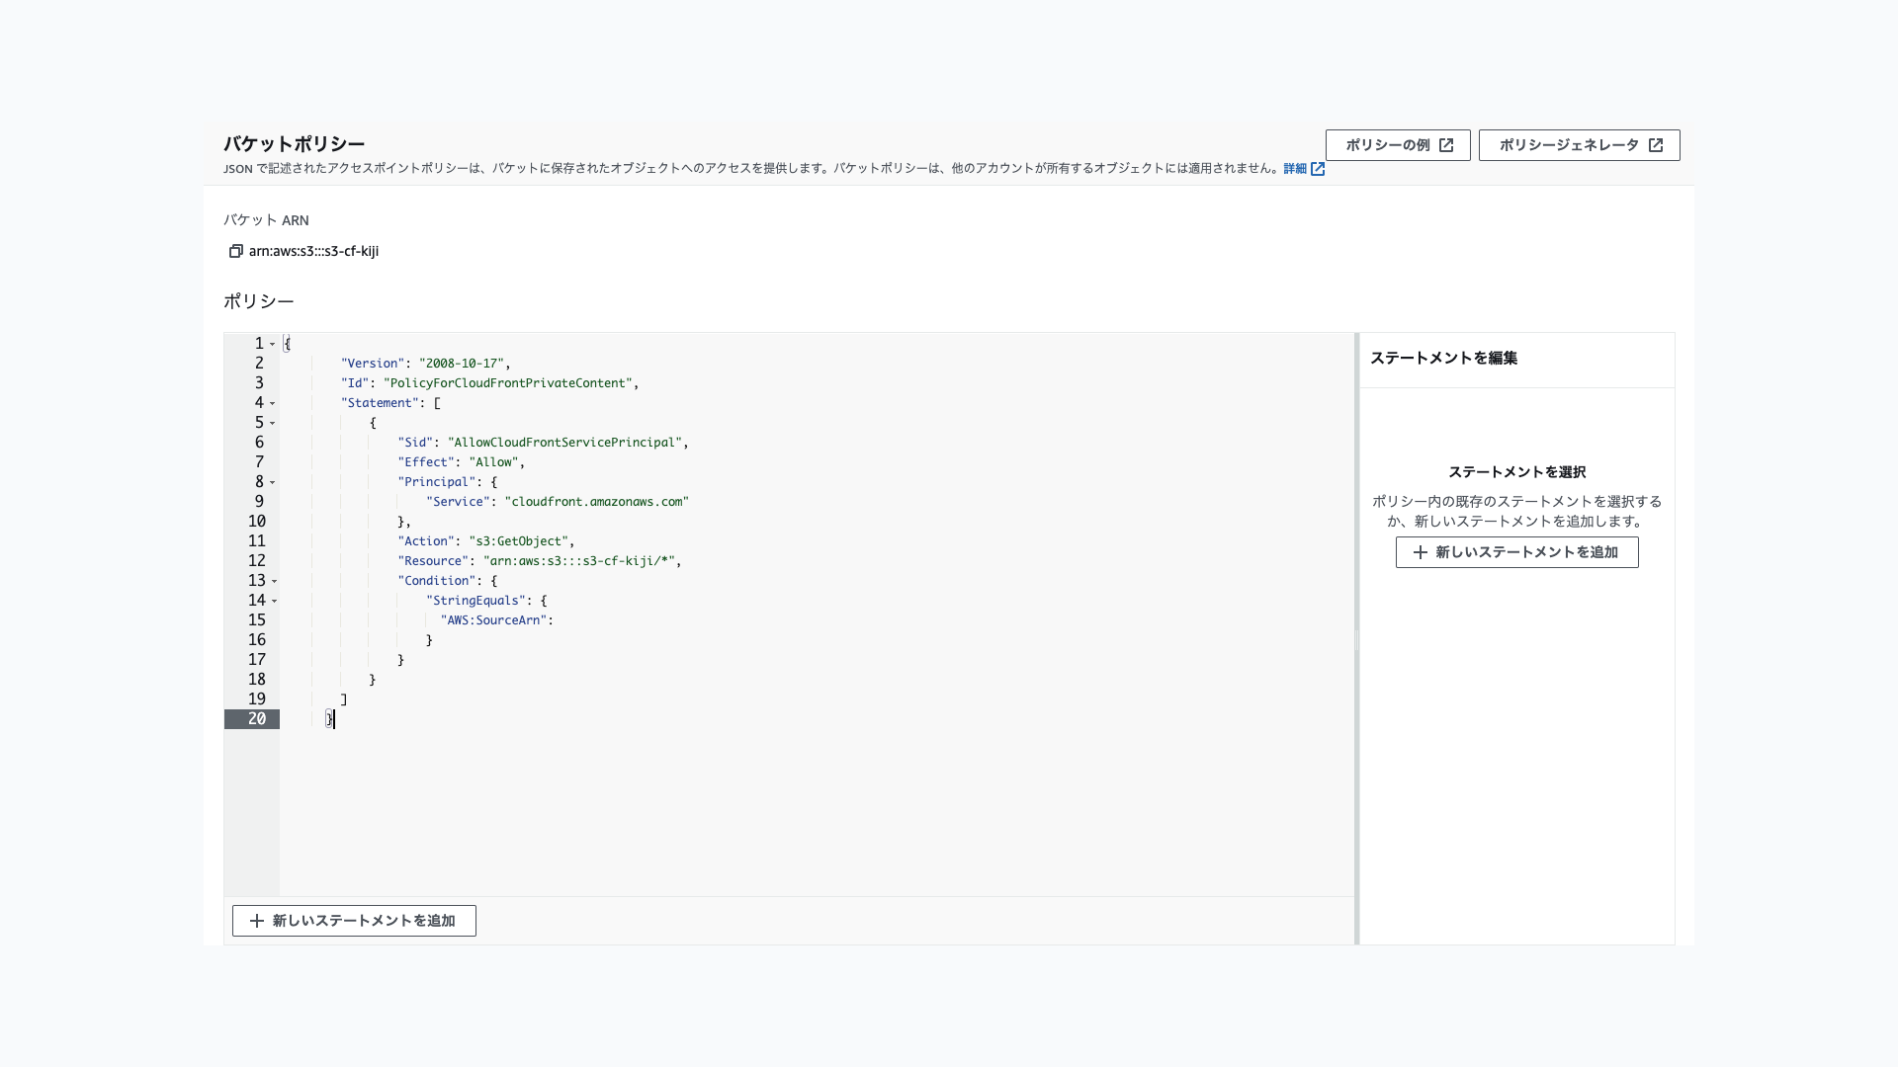Open ポリシーの例 policy examples button

1397,145
